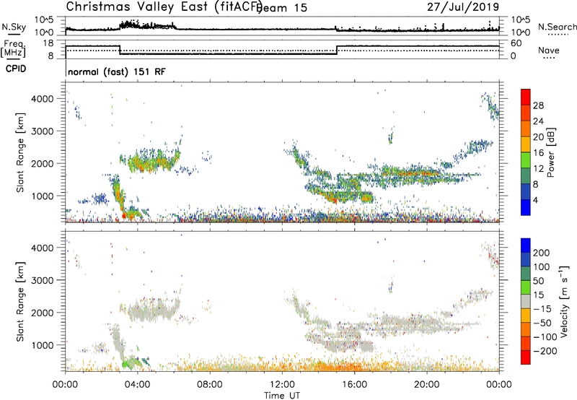Click the green velocity patch near 03:30 UT
The width and height of the screenshot is (577, 400).
[131, 362]
